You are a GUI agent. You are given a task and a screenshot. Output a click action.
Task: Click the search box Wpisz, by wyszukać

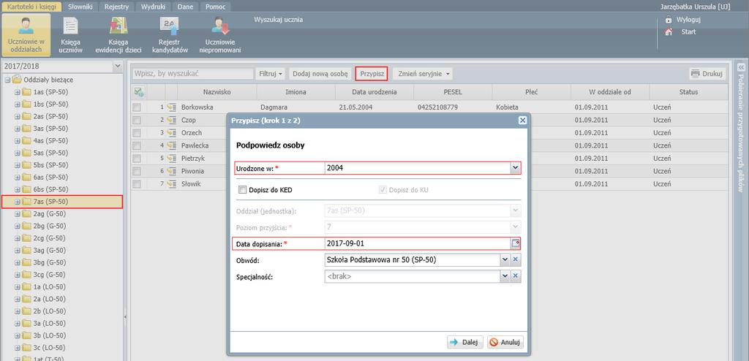coord(192,74)
